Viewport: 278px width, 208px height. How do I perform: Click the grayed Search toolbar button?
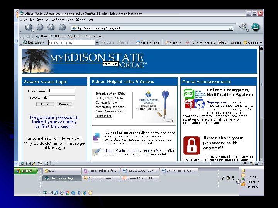click(108, 42)
